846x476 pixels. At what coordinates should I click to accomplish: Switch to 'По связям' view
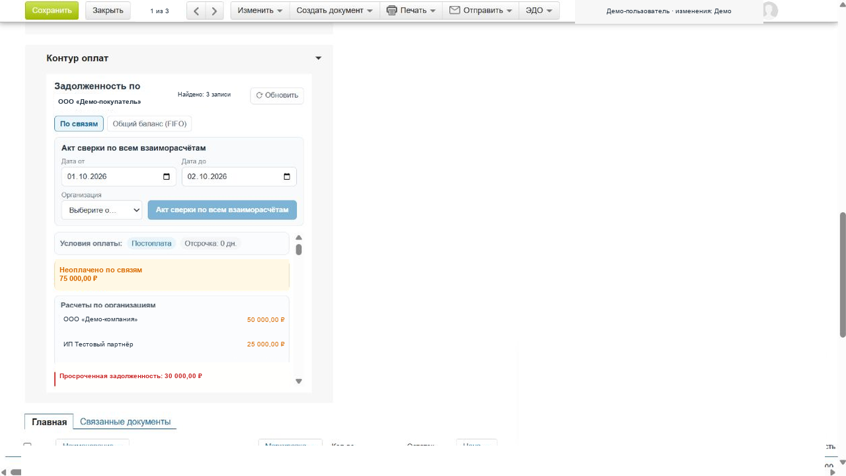pos(79,124)
